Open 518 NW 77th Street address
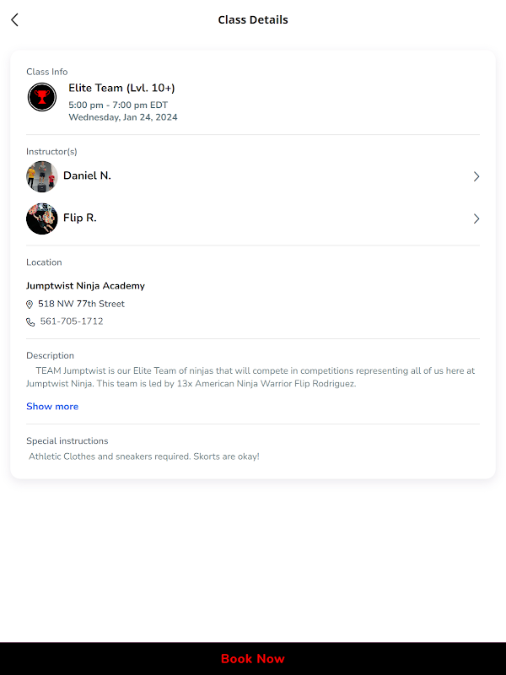This screenshot has height=675, width=506. (81, 304)
